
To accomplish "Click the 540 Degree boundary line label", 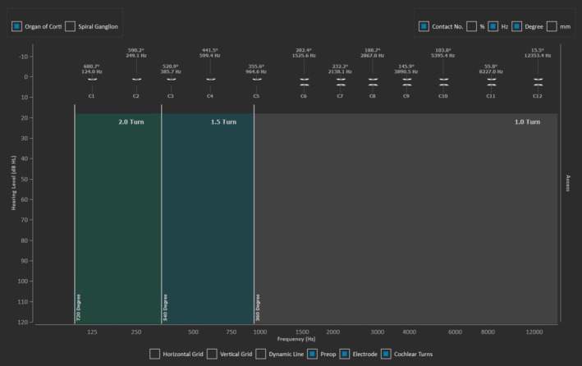I will 165,308.
